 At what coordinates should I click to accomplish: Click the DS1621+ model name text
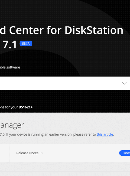coord(25,107)
